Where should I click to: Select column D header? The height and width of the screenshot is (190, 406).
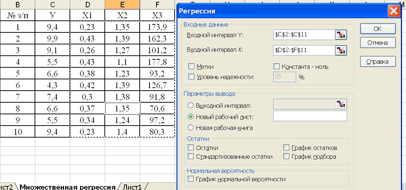(87, 4)
